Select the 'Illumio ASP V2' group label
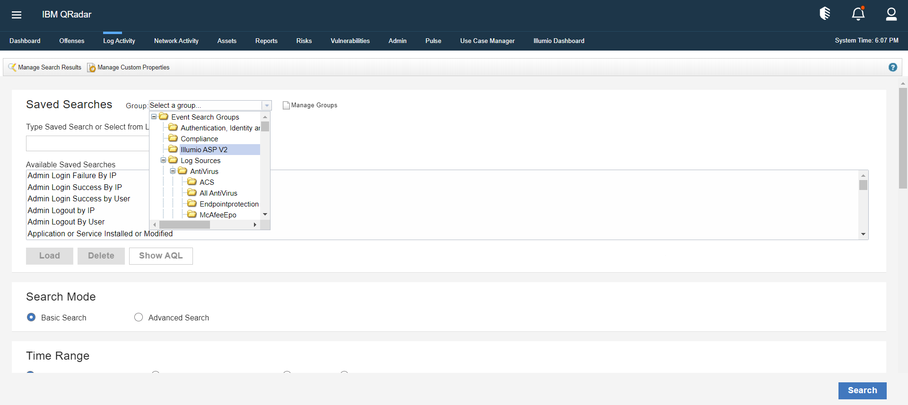 (204, 149)
